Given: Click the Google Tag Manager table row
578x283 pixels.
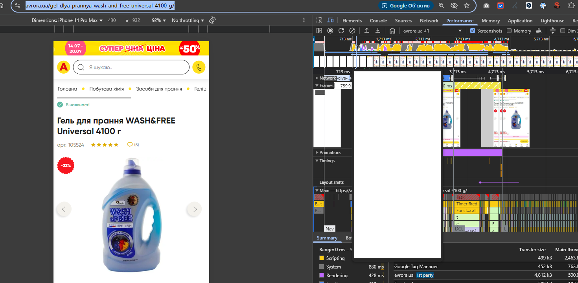Looking at the screenshot, I should [x=485, y=267].
